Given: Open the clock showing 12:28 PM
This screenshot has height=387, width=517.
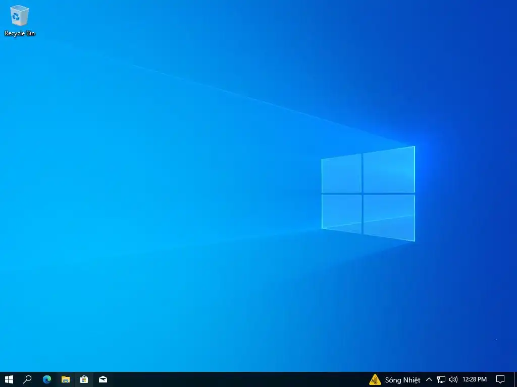Looking at the screenshot, I should tap(475, 379).
